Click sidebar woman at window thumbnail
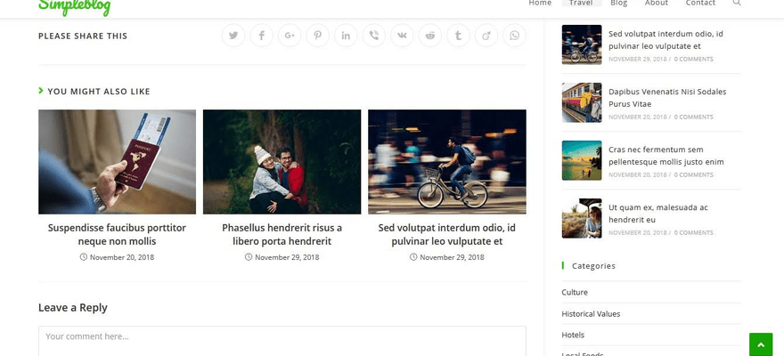Image resolution: width=784 pixels, height=356 pixels. coord(582,219)
